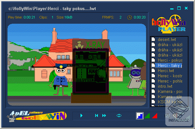Open desert.lwt from the file list
Screen dimensions: 195x129
(167, 39)
